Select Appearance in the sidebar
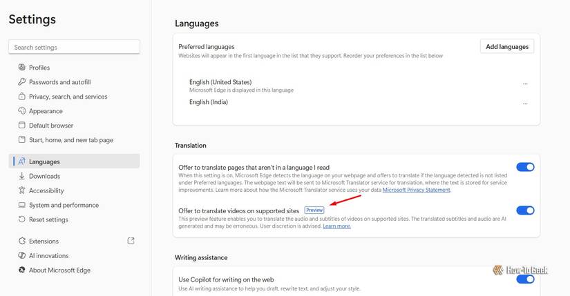This screenshot has width=570, height=296. (74, 111)
